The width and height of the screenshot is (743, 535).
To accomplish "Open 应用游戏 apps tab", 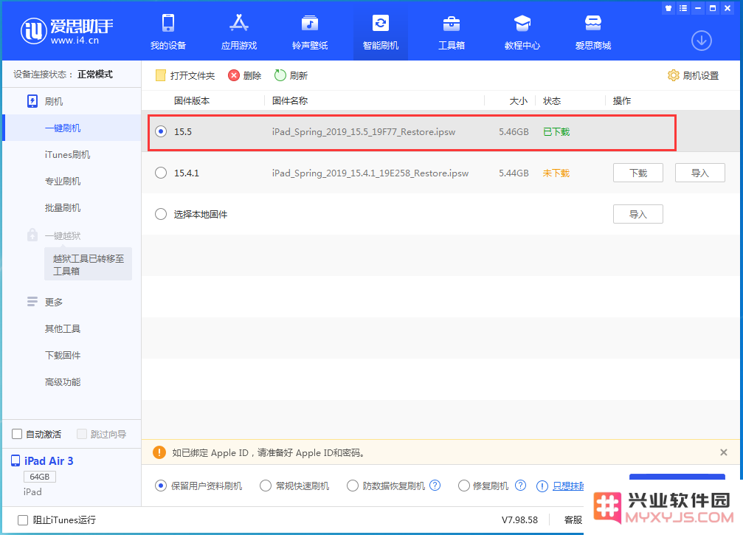I will click(x=239, y=32).
